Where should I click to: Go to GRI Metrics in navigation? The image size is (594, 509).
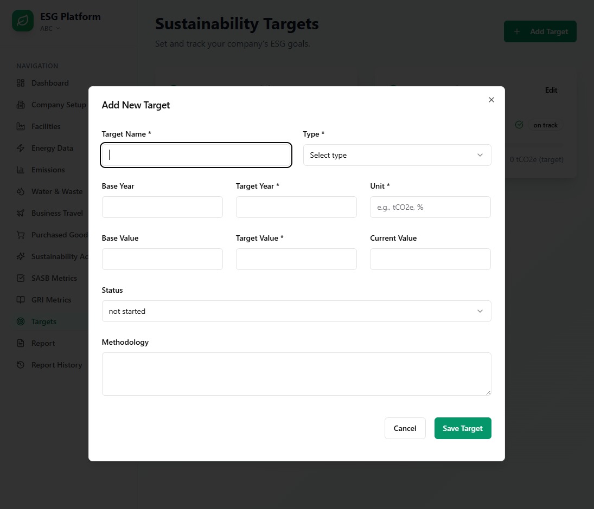[51, 300]
